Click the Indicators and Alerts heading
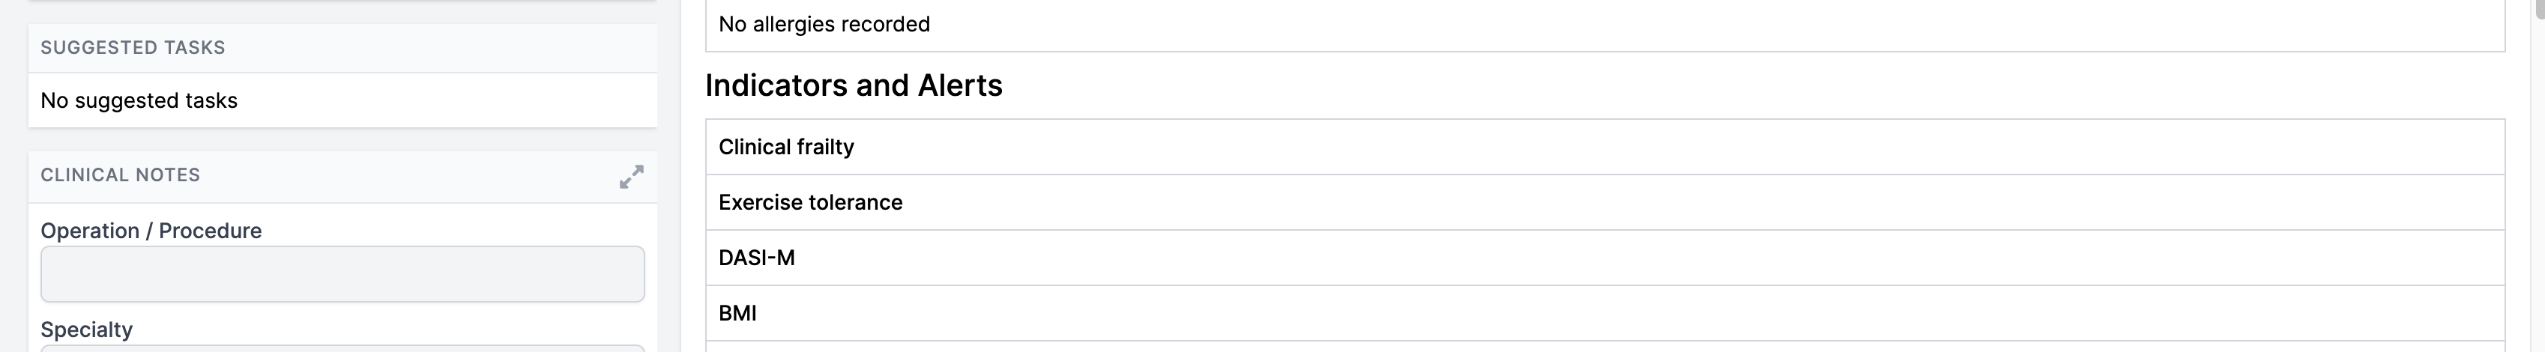The image size is (2545, 352). tap(854, 86)
